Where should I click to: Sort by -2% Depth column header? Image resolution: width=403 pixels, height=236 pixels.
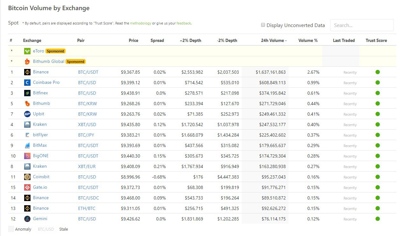[227, 40]
